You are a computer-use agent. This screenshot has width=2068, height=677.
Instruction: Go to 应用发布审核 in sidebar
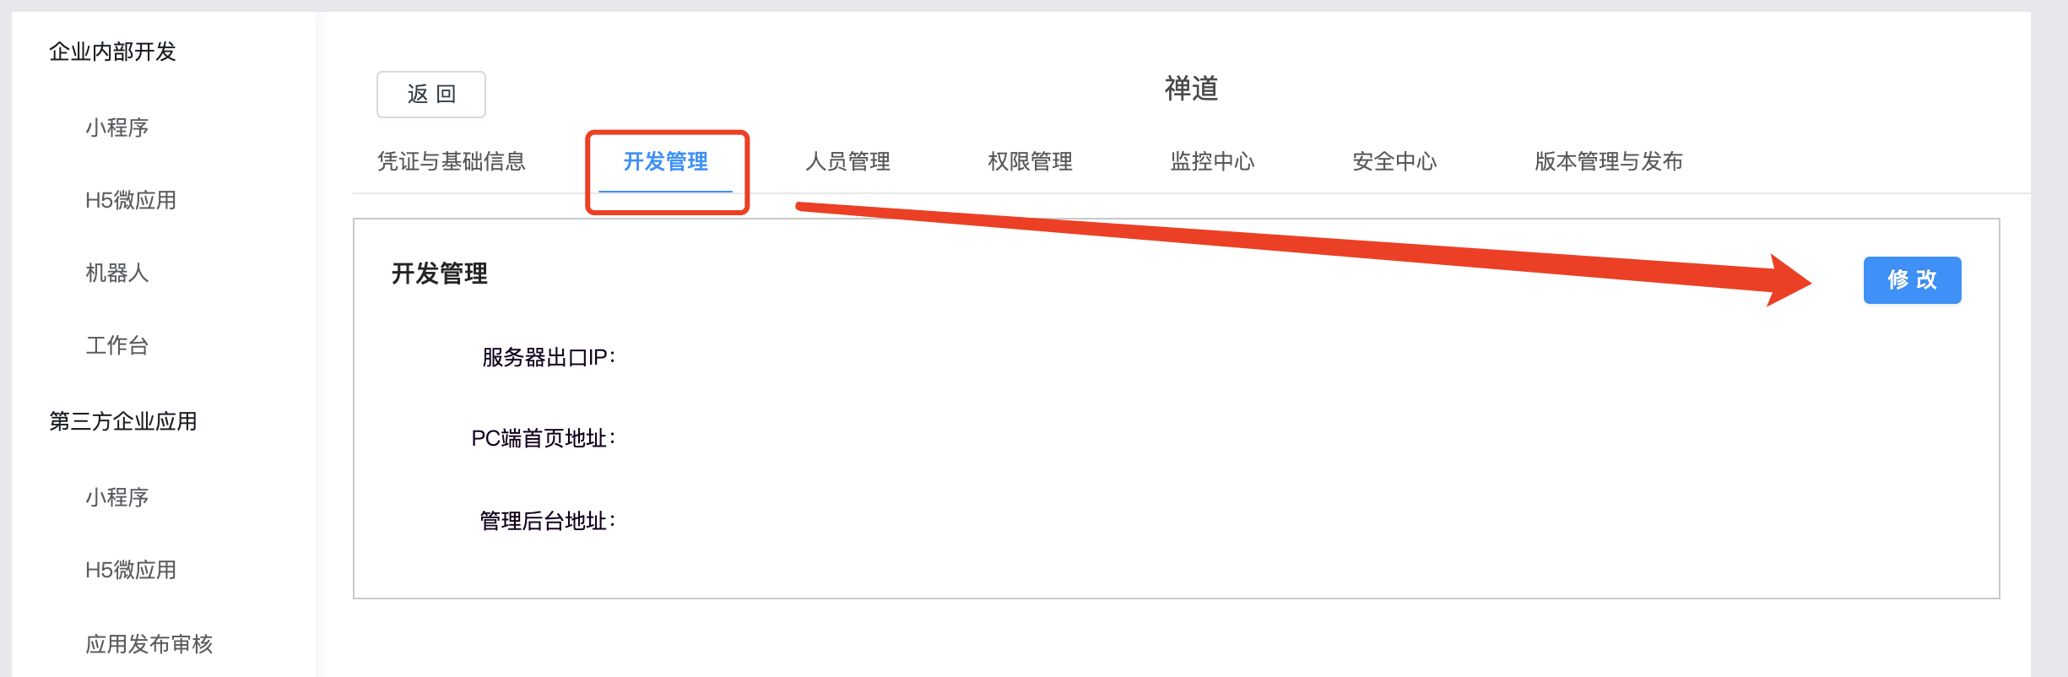[149, 644]
